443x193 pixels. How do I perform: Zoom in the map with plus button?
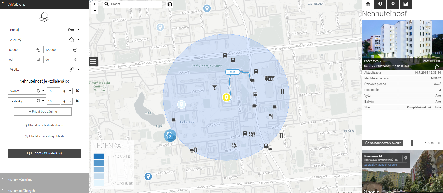point(95,4)
